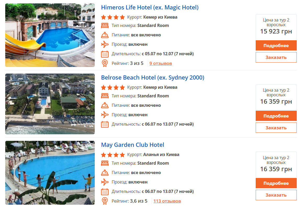Viewport: 302px width, 206px height.
Task: Open May Garden Club Hotel title link
Action: pos(132,145)
